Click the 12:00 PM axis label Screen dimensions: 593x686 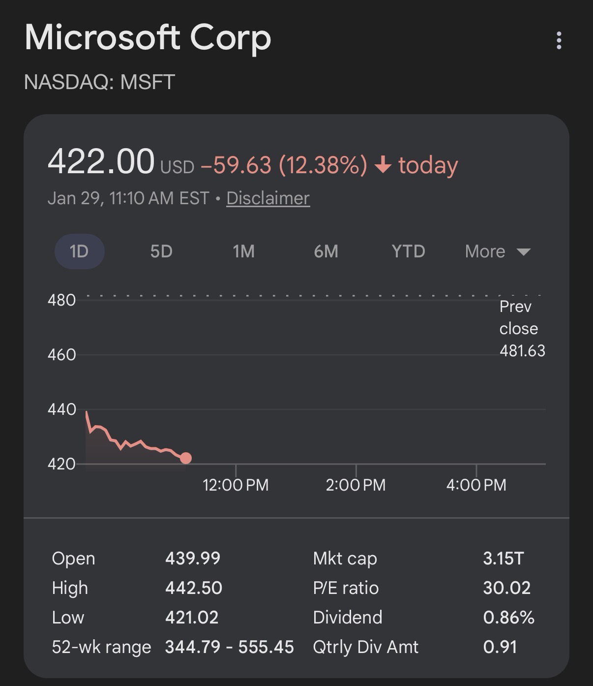tap(236, 485)
